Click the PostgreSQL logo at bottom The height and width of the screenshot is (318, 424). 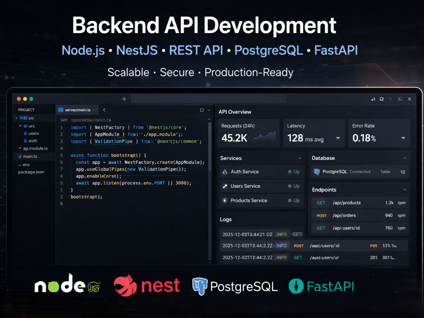tap(235, 286)
